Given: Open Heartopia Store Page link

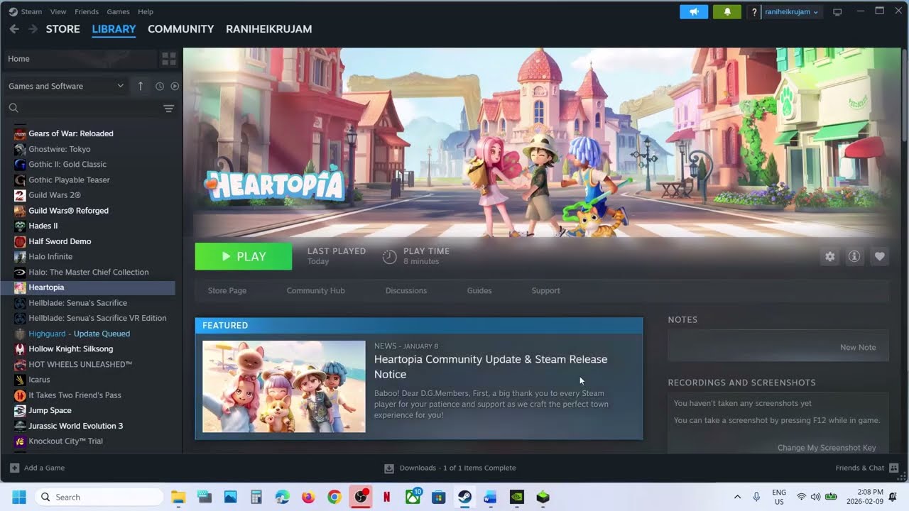Looking at the screenshot, I should 227,290.
